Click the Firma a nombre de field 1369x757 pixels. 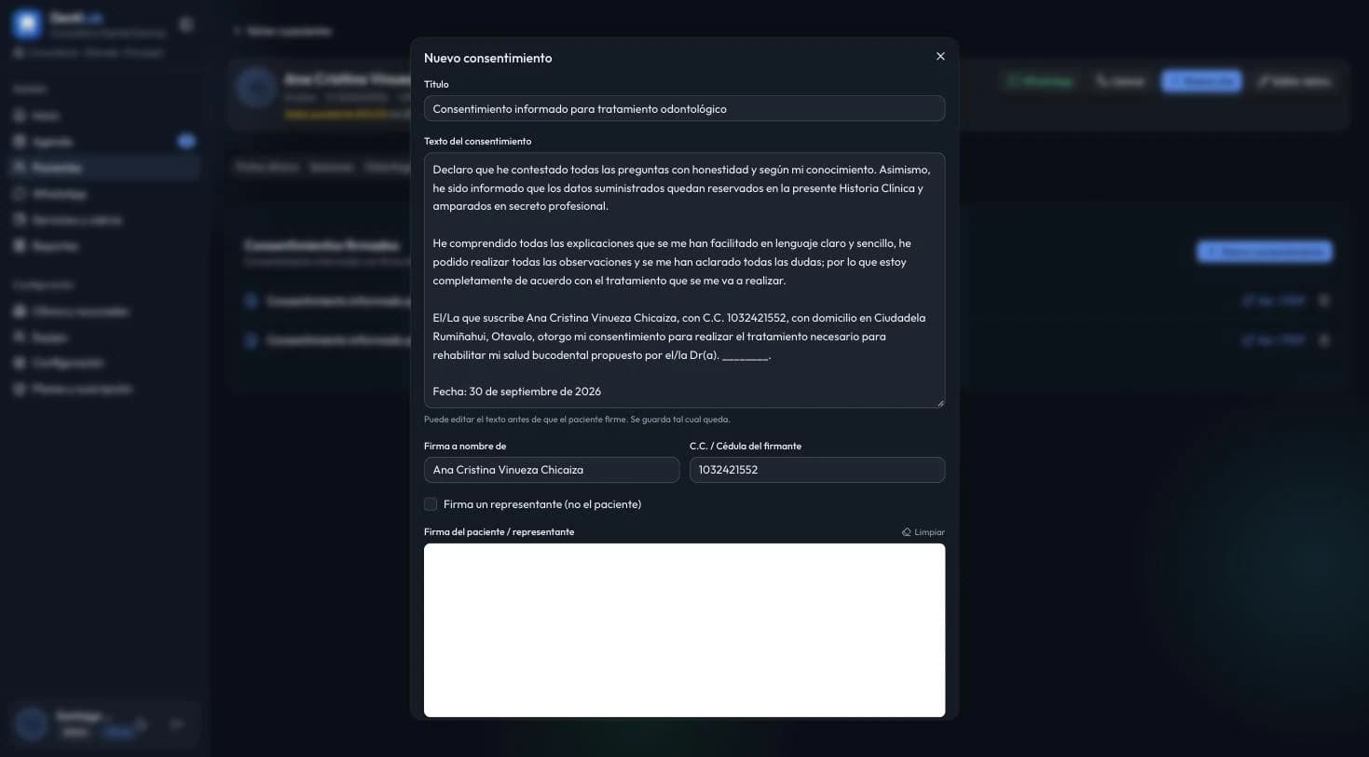tap(552, 470)
